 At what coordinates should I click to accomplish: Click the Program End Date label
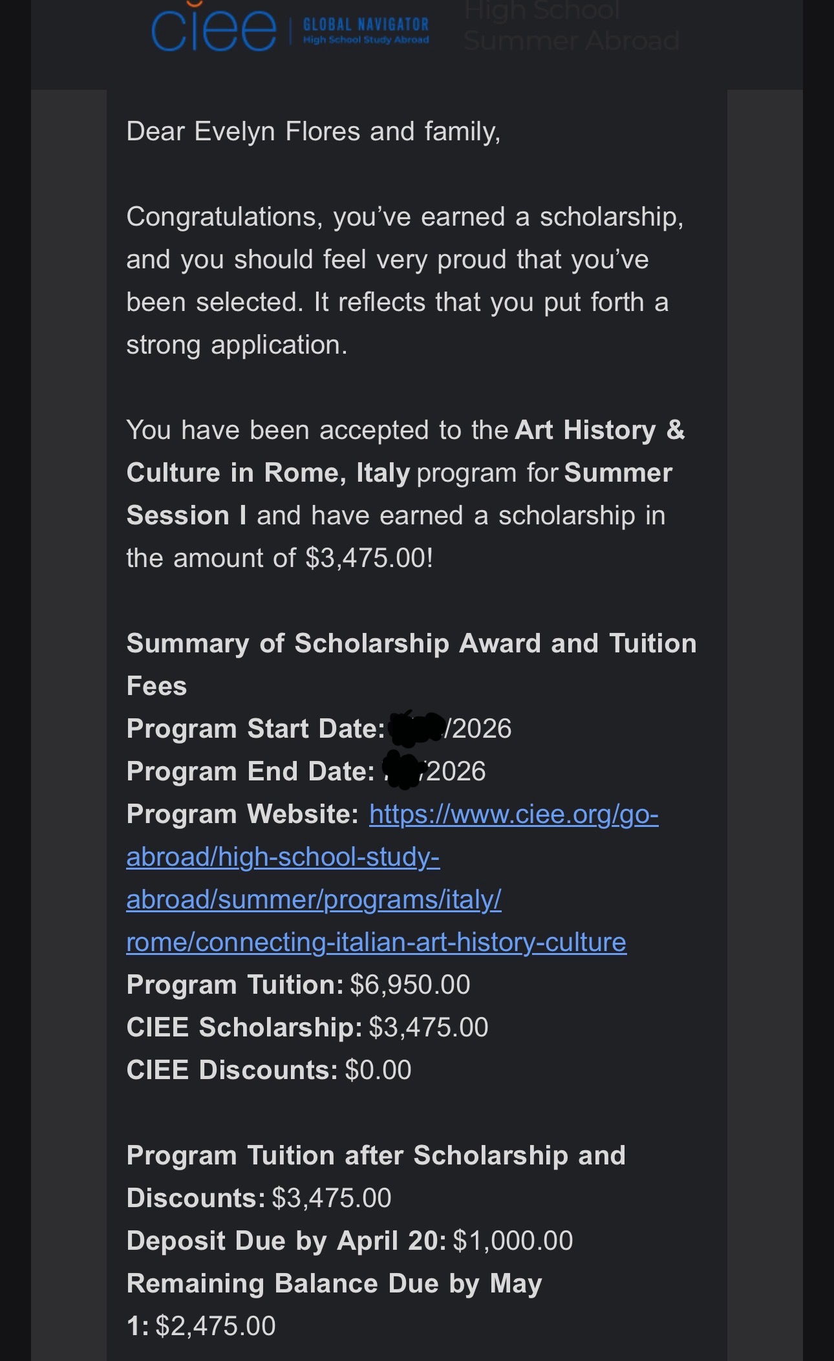coord(250,771)
